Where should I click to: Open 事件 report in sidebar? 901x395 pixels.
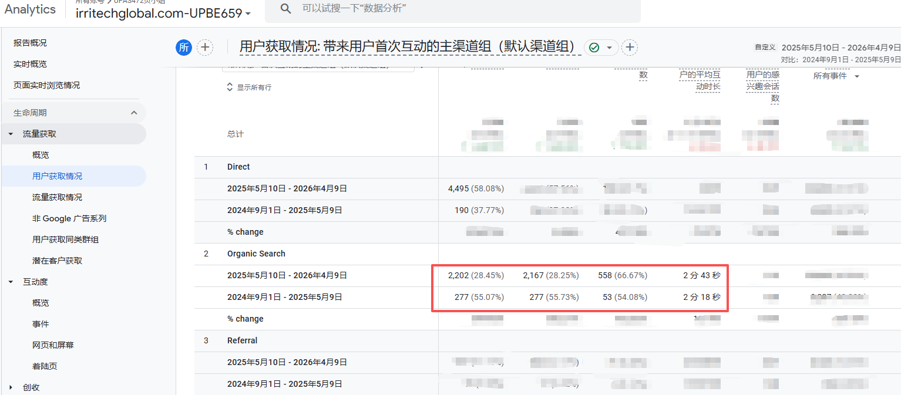click(x=41, y=324)
